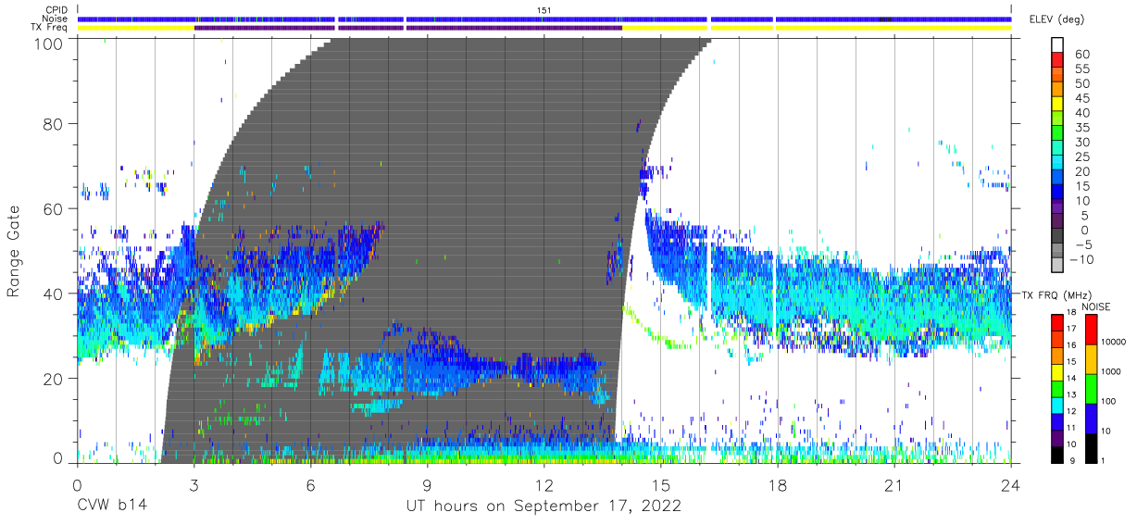Click the '12' UT hour axis label
The height and width of the screenshot is (525, 1137).
544,485
